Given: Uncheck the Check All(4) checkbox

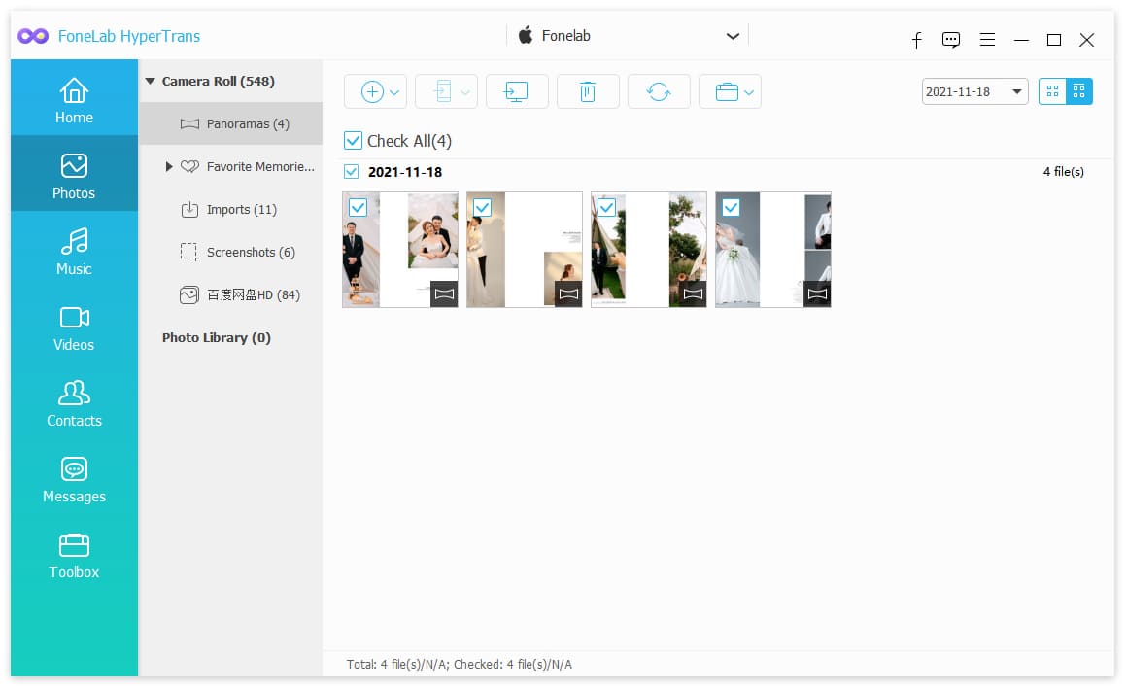Looking at the screenshot, I should [x=353, y=140].
